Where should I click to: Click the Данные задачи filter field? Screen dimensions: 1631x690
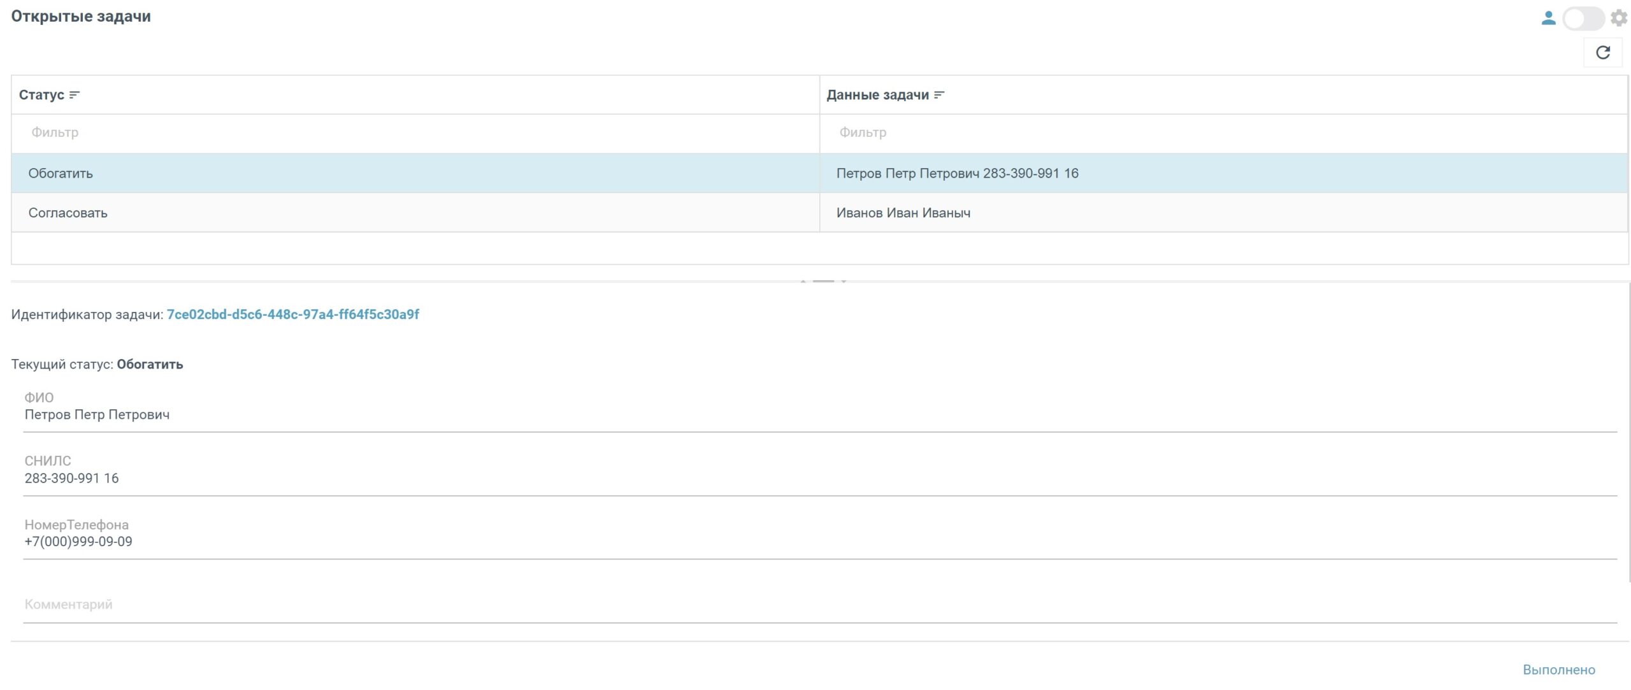pos(1222,132)
